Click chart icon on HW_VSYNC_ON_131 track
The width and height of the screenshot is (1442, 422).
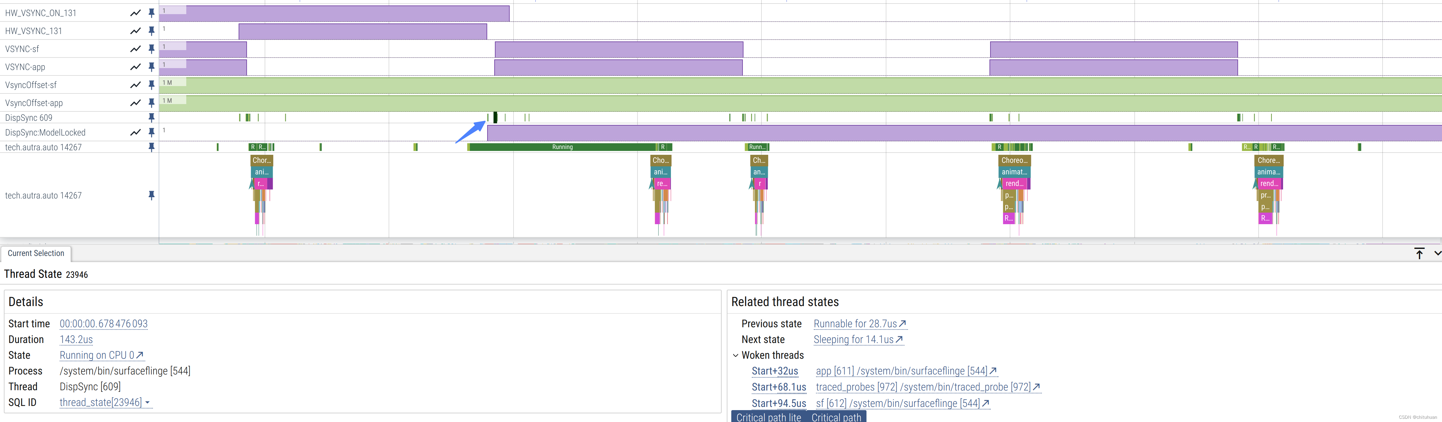pyautogui.click(x=136, y=13)
